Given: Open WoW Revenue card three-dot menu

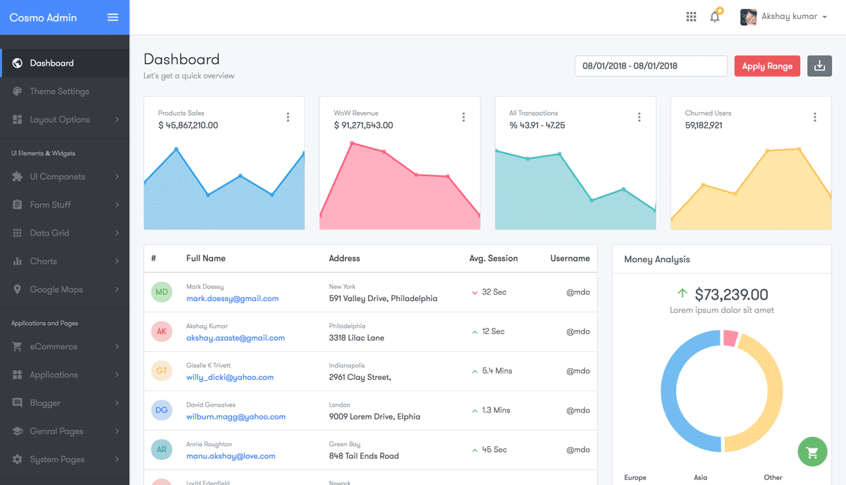Looking at the screenshot, I should 463,118.
